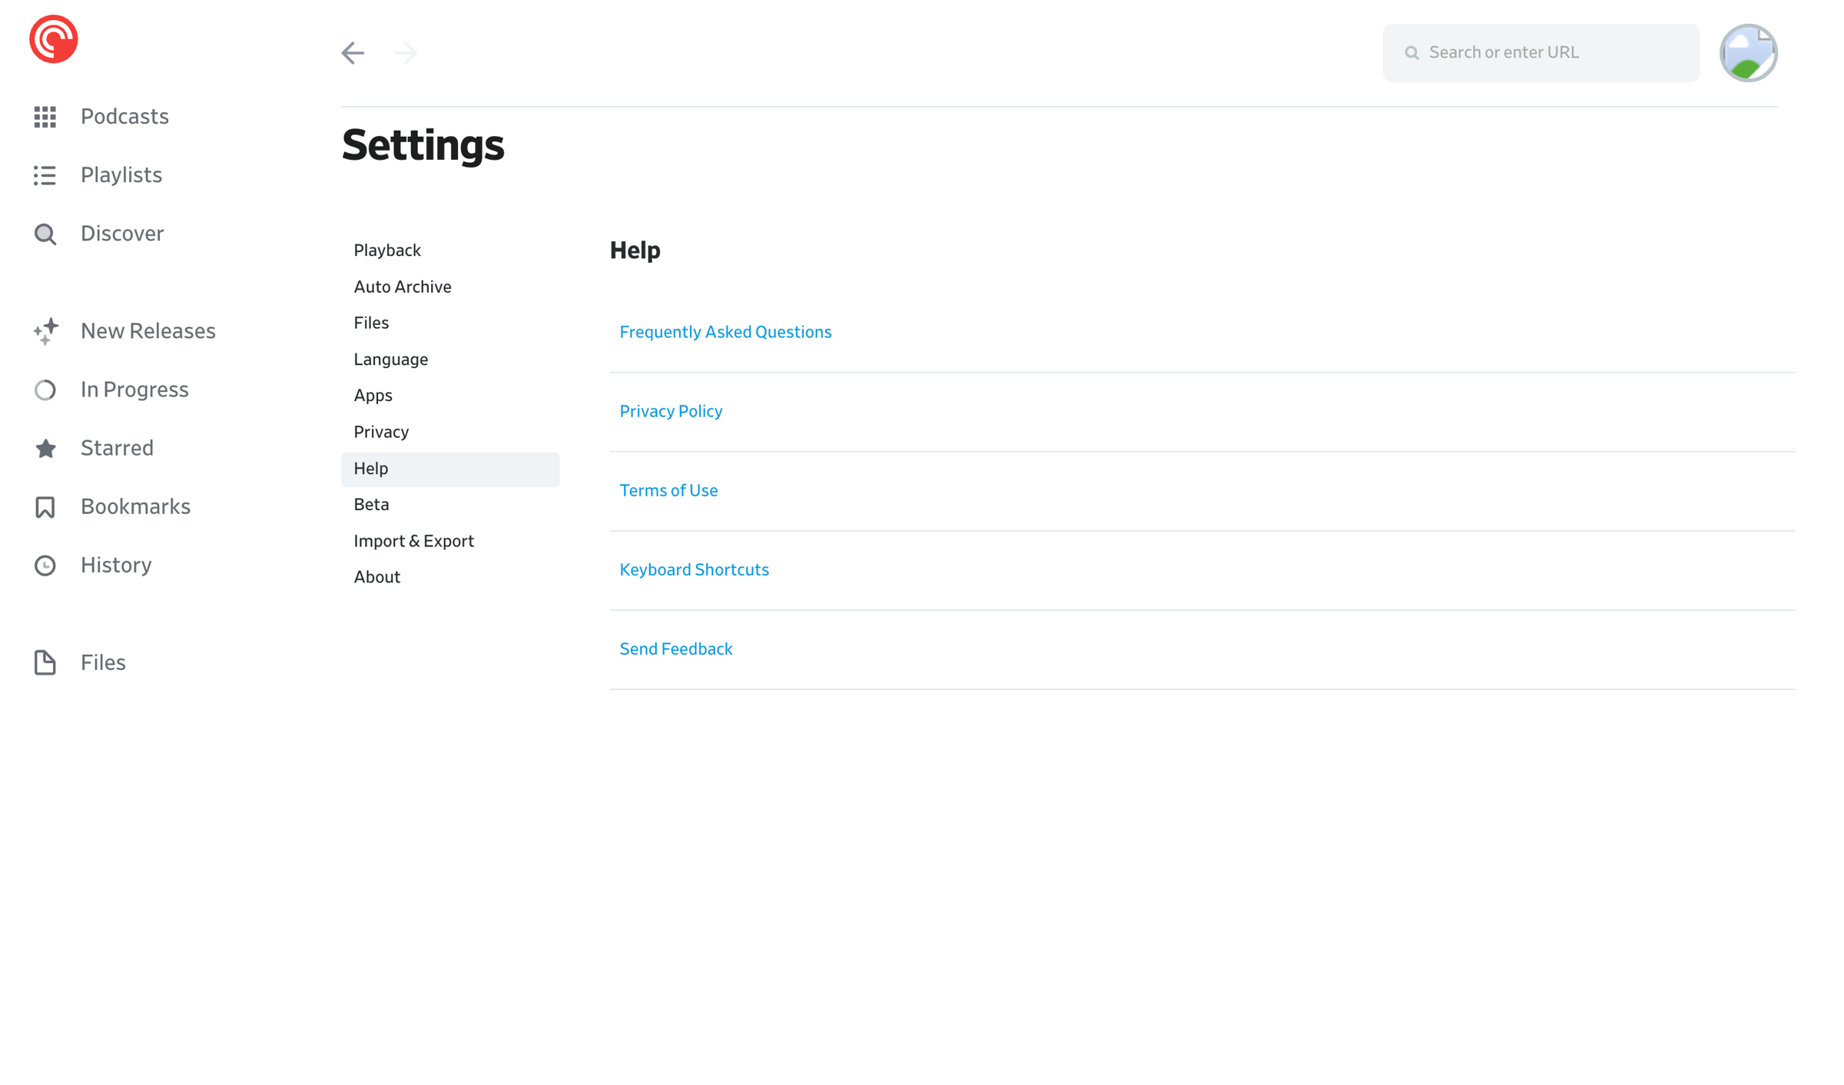Image resolution: width=1844 pixels, height=1085 pixels.
Task: Go to New Releases in sidebar
Action: pyautogui.click(x=148, y=331)
